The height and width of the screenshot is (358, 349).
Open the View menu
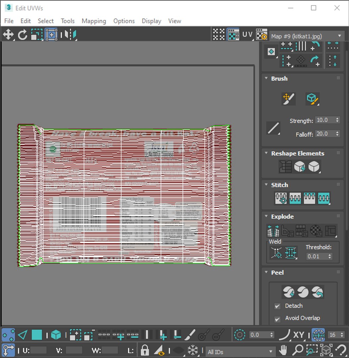[x=174, y=21]
